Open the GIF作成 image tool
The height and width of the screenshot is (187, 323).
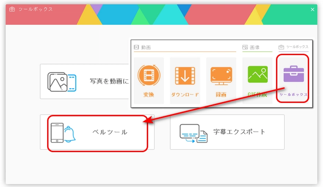point(257,80)
